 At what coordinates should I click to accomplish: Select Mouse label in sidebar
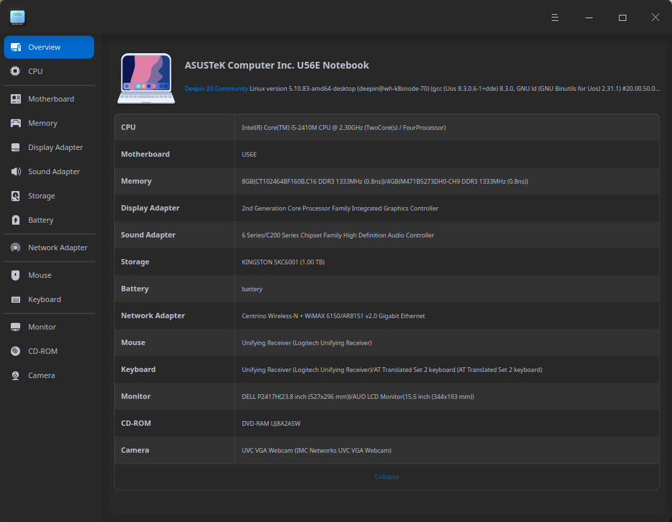pos(40,275)
